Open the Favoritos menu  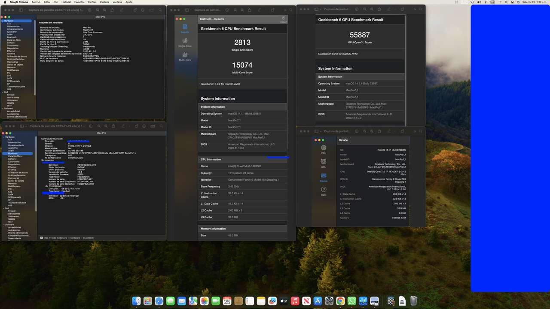79,2
